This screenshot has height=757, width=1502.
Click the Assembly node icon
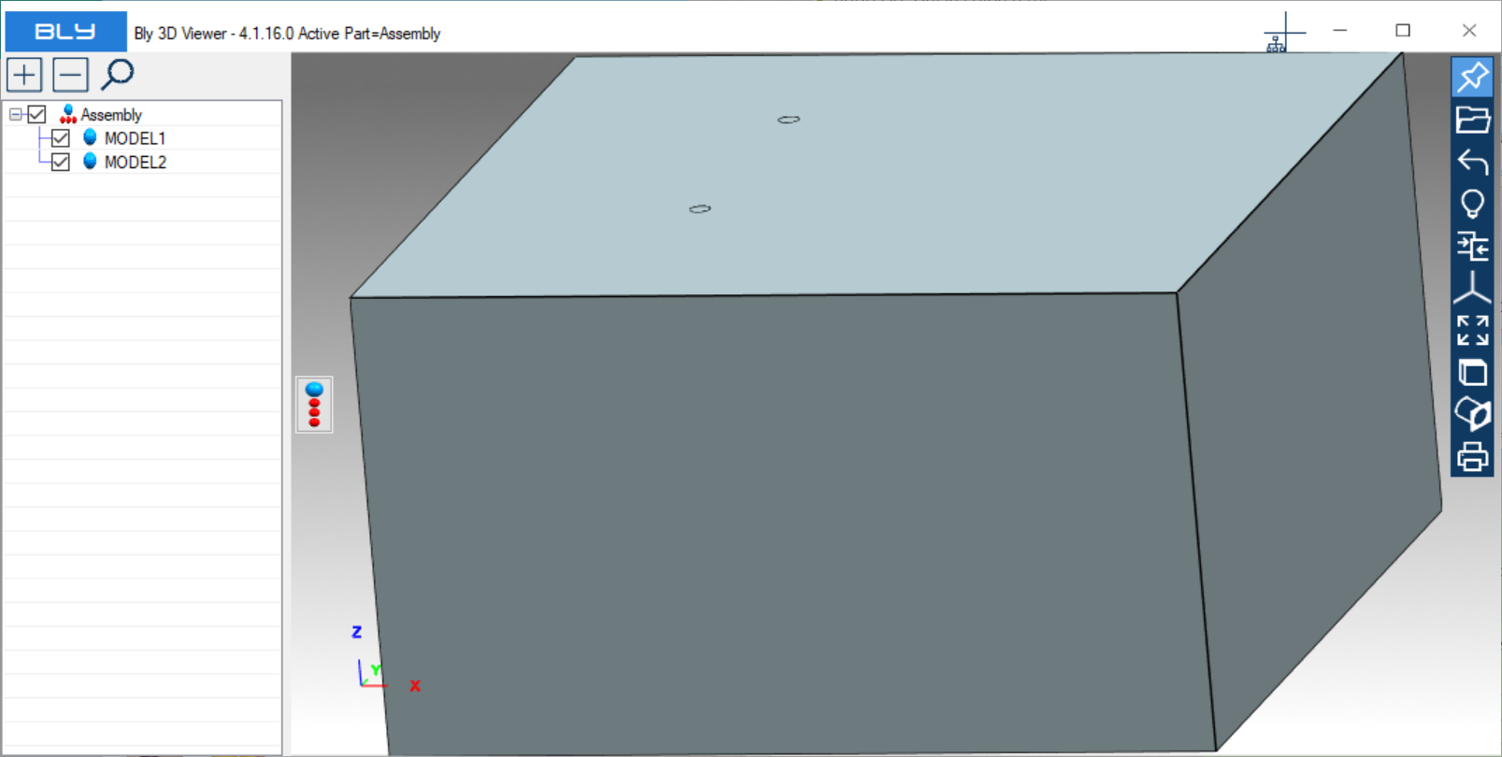click(67, 114)
